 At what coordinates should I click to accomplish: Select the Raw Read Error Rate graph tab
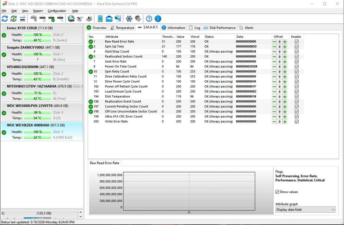[105, 163]
